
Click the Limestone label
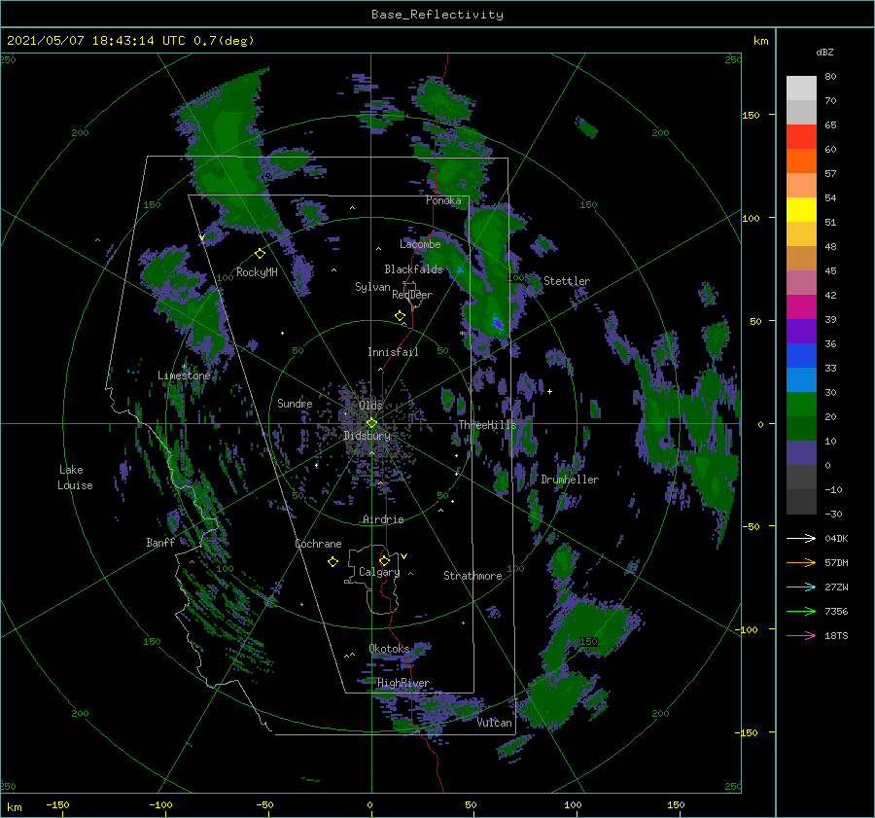pyautogui.click(x=184, y=375)
